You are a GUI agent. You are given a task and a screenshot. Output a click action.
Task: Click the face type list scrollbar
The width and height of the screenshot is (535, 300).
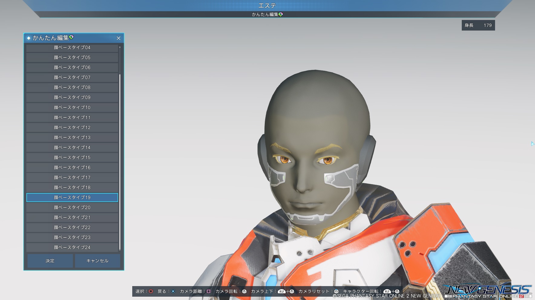pos(120,160)
